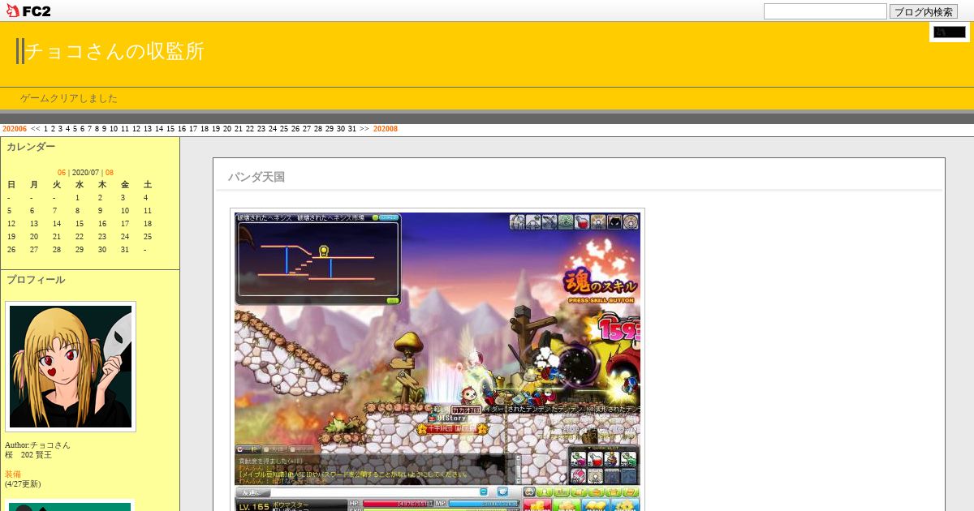Click the << previous arrow in date bar

(36, 129)
